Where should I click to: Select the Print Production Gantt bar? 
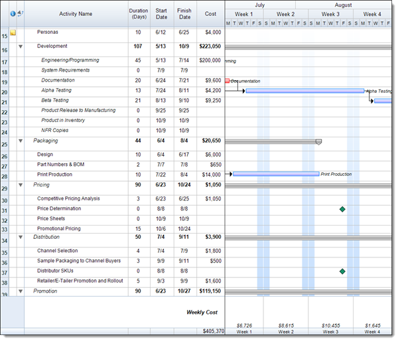(276, 174)
